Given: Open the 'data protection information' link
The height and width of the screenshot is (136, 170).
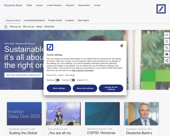Looking at the screenshot, I should 83,70.
